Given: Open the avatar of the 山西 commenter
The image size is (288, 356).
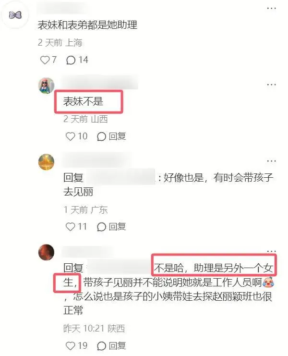Looking at the screenshot, I should [x=46, y=86].
